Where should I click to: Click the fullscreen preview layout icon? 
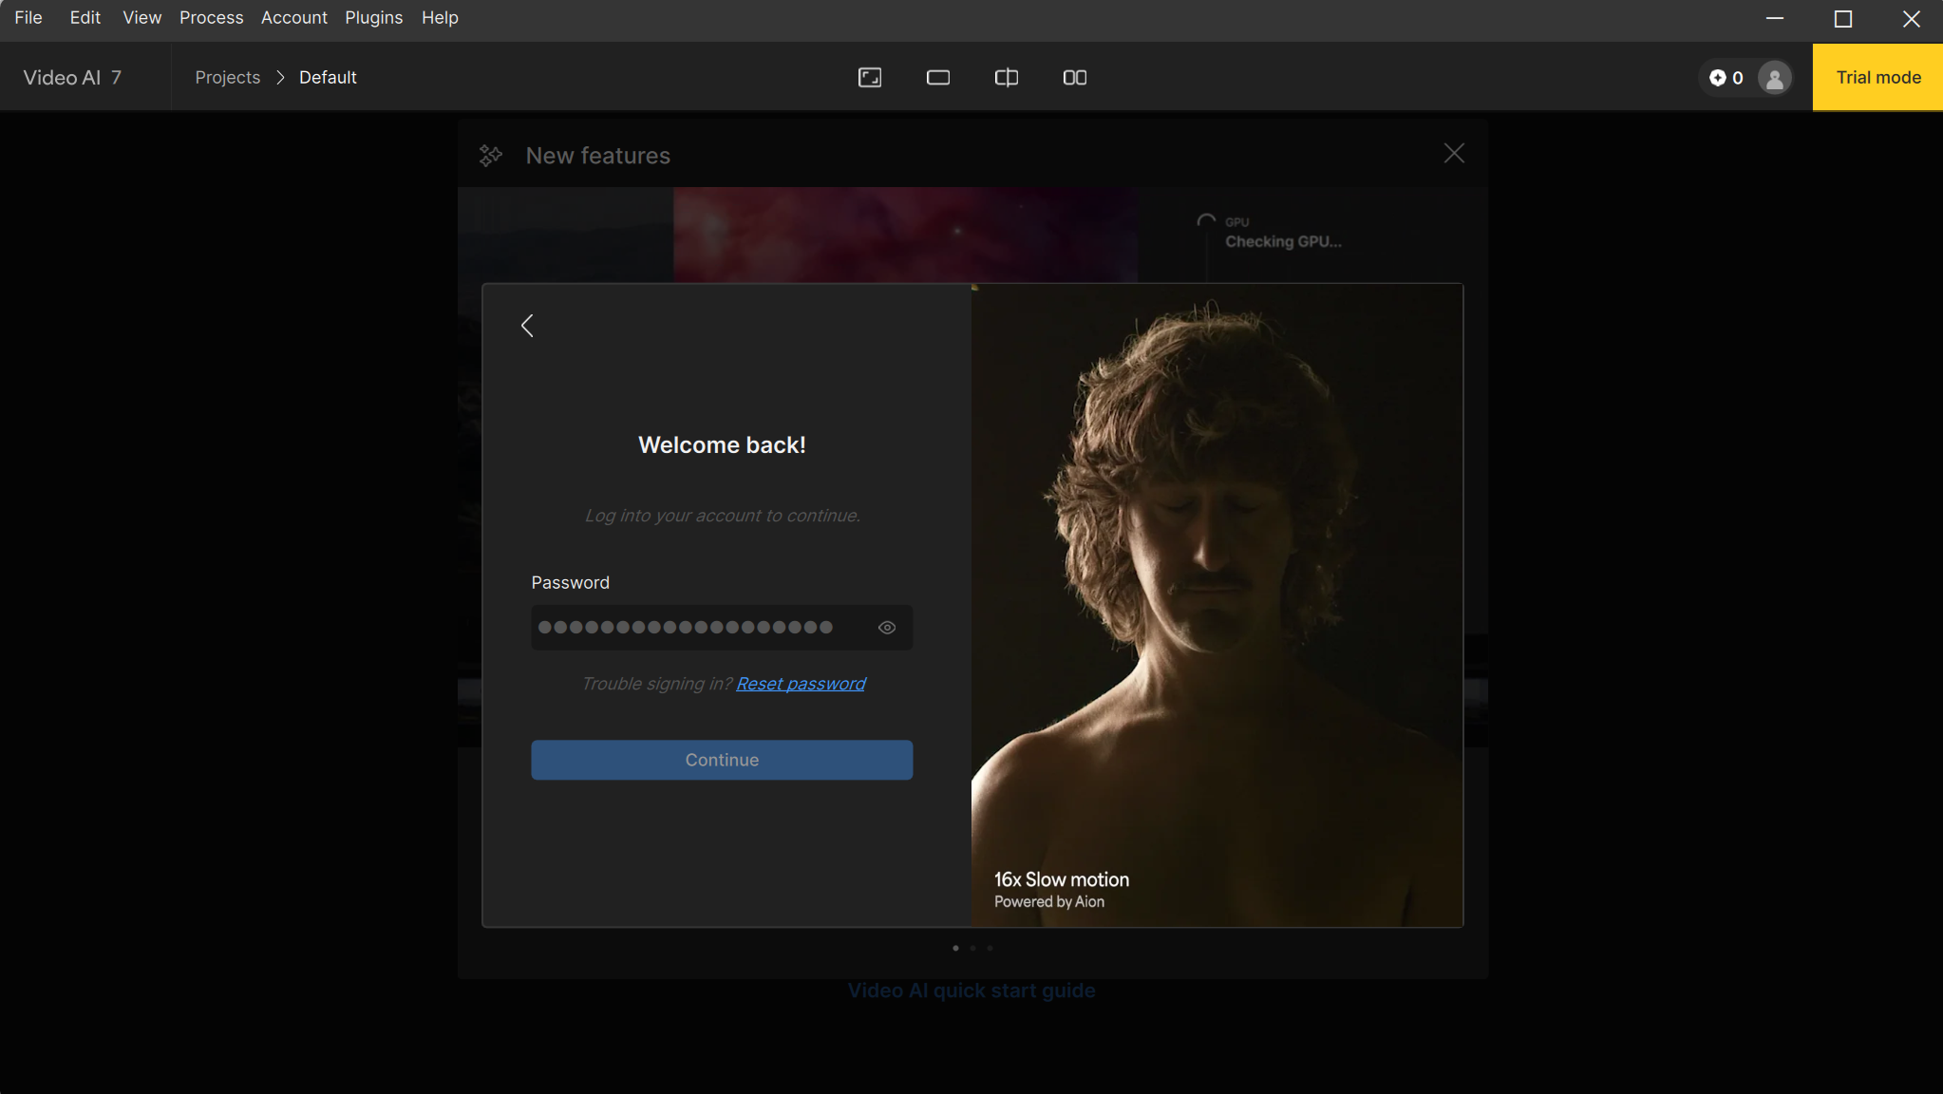869,78
